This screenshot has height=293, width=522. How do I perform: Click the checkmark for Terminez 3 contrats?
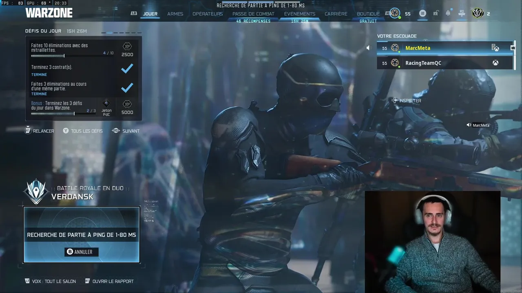point(127,69)
